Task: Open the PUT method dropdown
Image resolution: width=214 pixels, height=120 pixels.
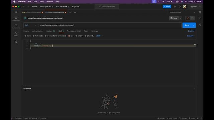Action: coord(30,25)
